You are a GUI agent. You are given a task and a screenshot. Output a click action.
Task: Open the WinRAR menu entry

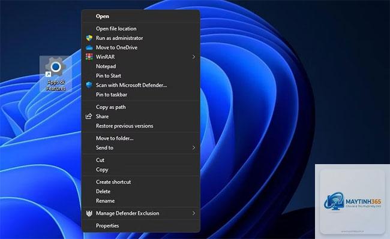(x=141, y=57)
